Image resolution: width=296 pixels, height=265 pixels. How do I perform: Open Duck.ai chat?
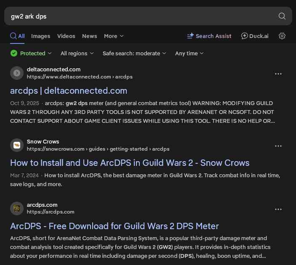(255, 36)
